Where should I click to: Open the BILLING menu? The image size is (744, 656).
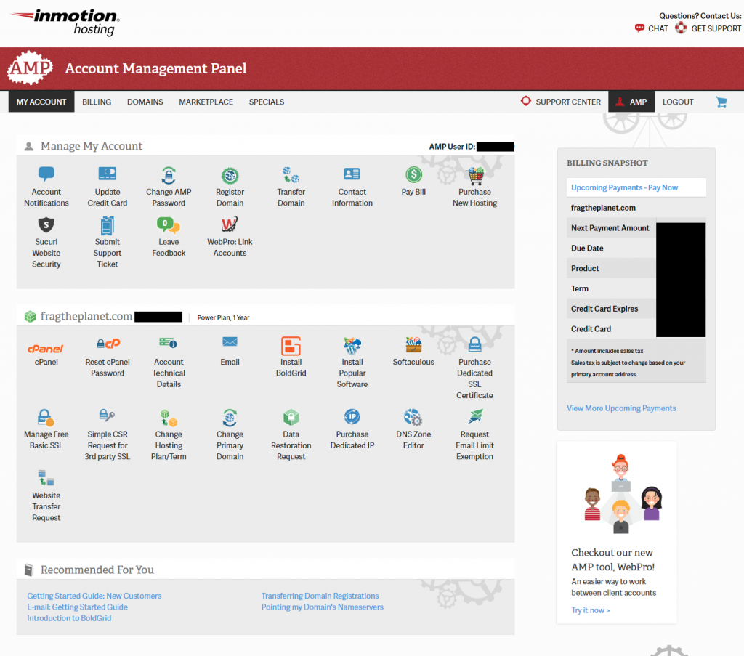pyautogui.click(x=97, y=102)
